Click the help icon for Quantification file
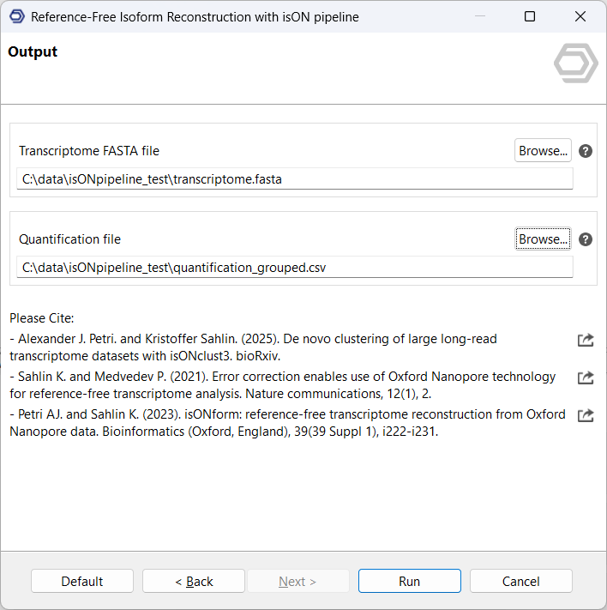Viewport: 607px width, 610px height. tap(586, 239)
